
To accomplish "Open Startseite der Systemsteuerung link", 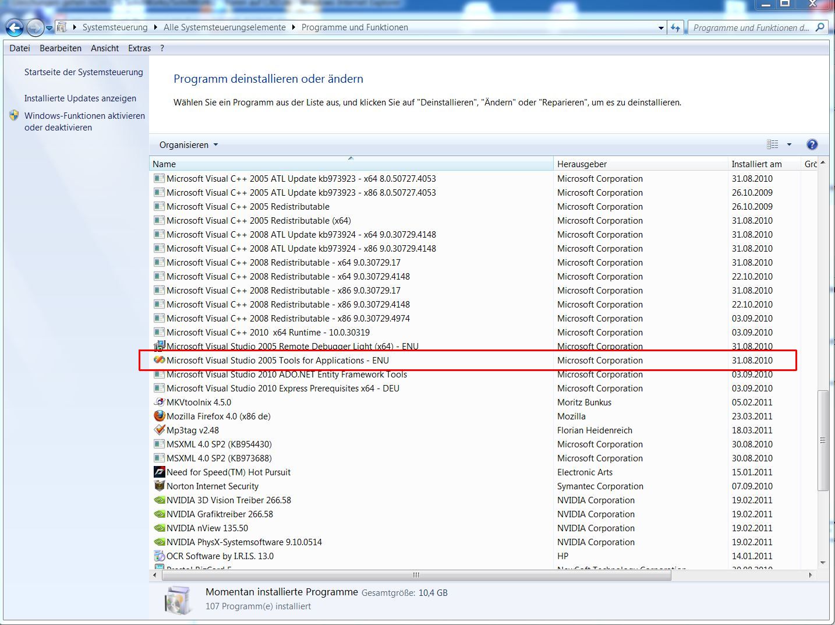I will 83,72.
